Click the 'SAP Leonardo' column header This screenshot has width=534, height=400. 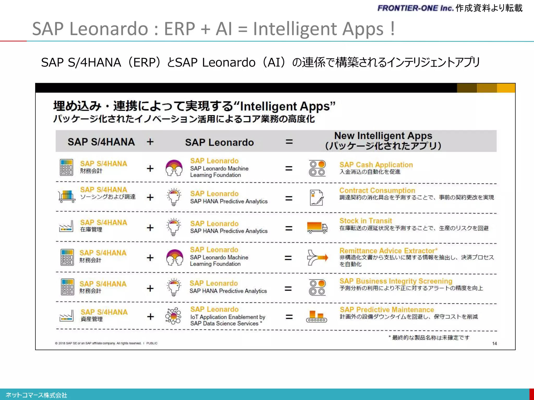click(x=219, y=142)
